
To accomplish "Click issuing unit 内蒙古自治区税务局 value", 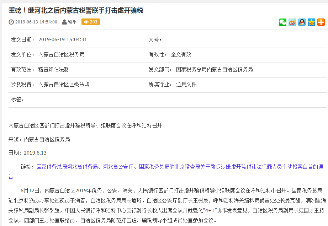I will click(x=62, y=54).
